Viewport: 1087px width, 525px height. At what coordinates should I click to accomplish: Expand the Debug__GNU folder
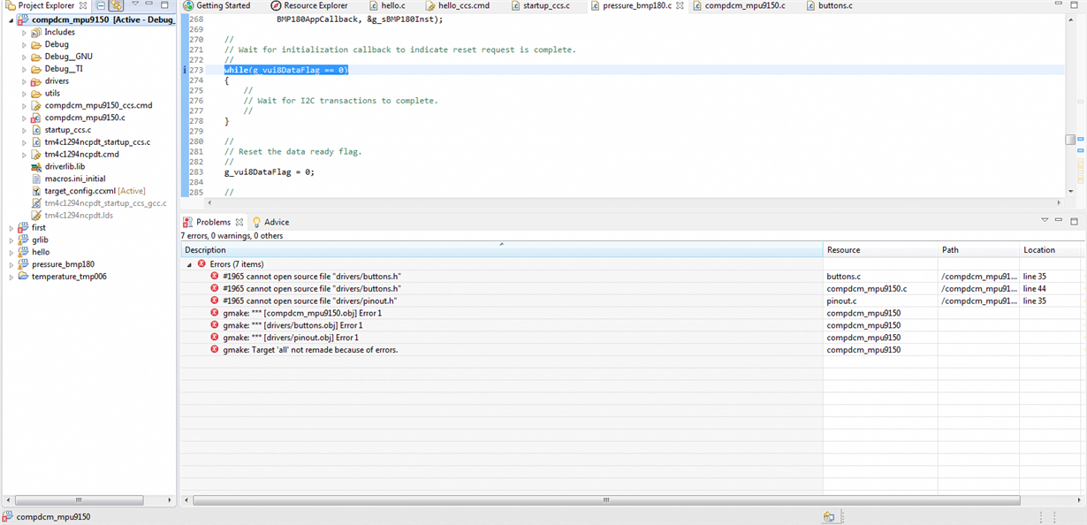click(x=24, y=57)
